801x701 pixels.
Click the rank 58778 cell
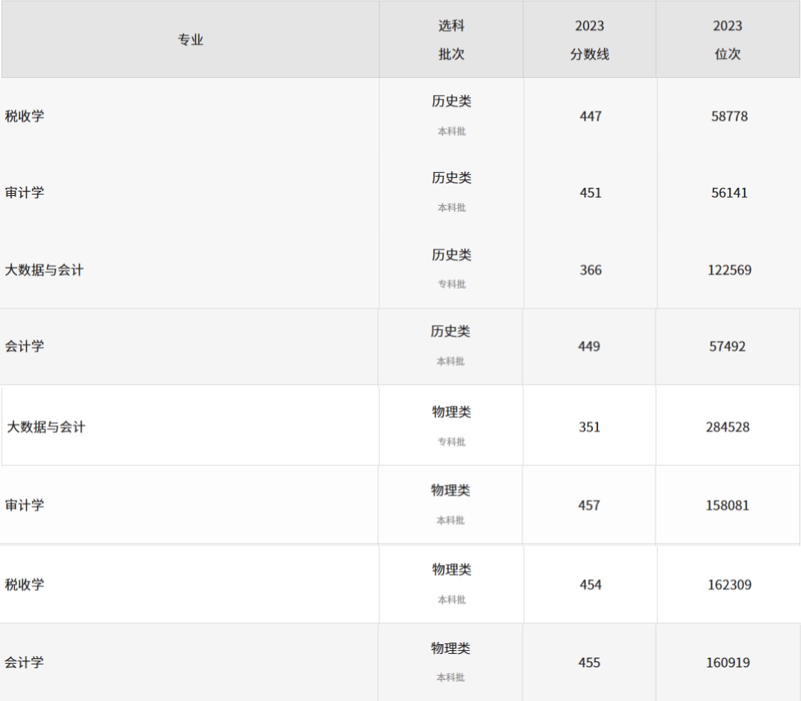(x=729, y=117)
